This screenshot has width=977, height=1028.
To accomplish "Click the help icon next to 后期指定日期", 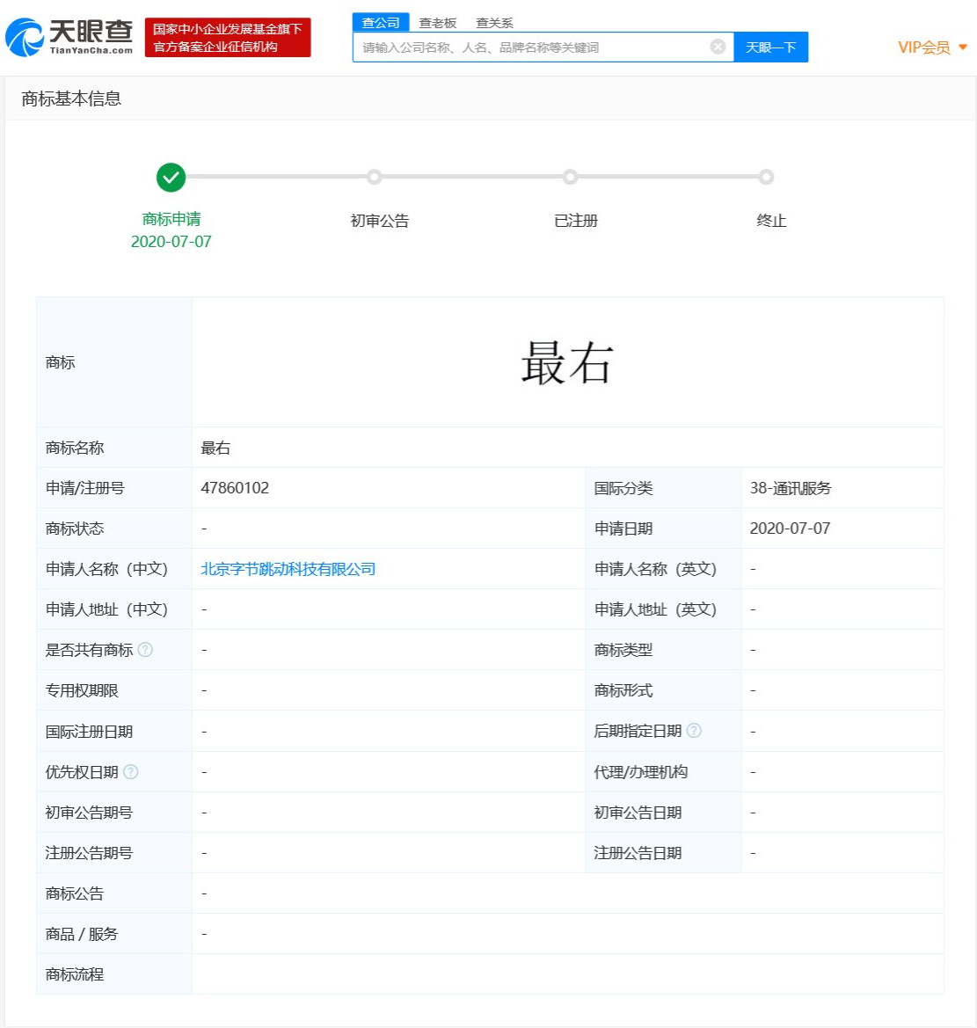I will [x=694, y=731].
